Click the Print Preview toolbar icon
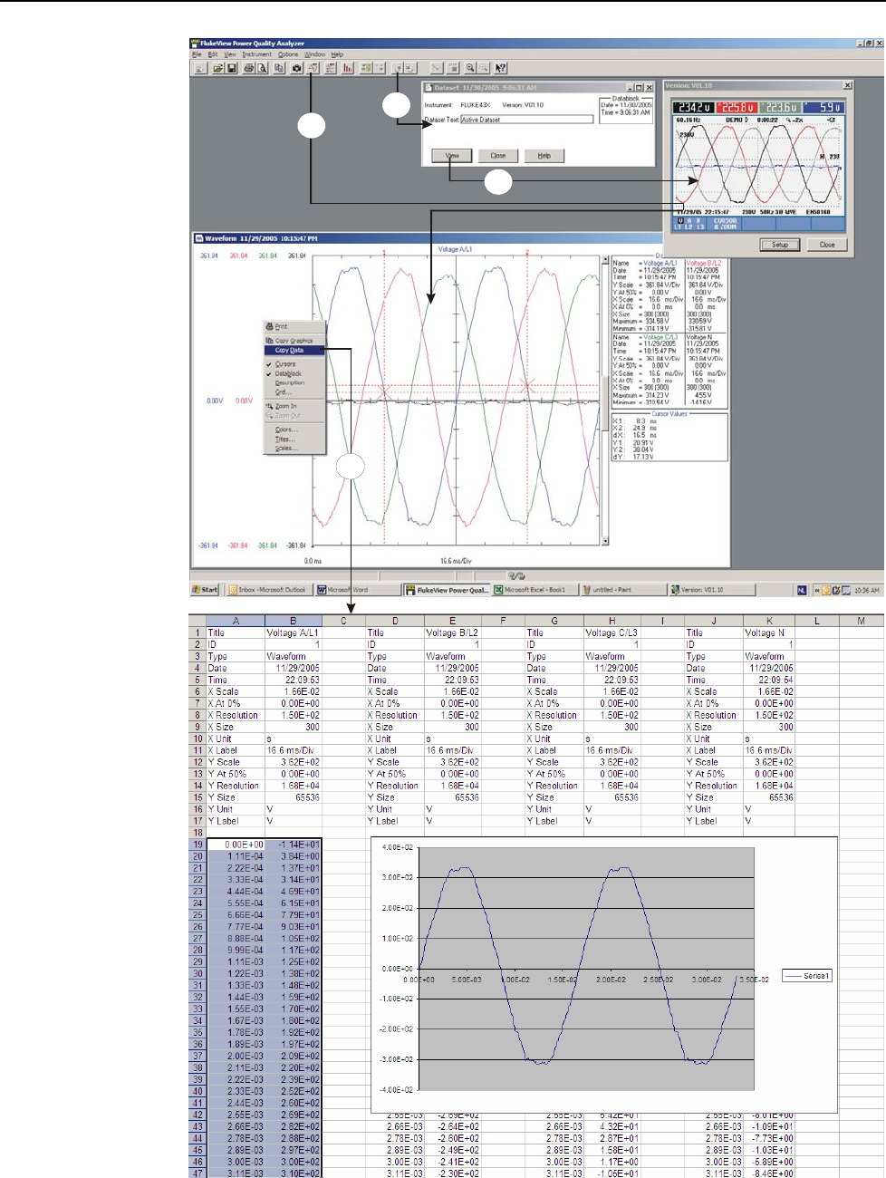This screenshot has width=886, height=1178. tap(262, 68)
